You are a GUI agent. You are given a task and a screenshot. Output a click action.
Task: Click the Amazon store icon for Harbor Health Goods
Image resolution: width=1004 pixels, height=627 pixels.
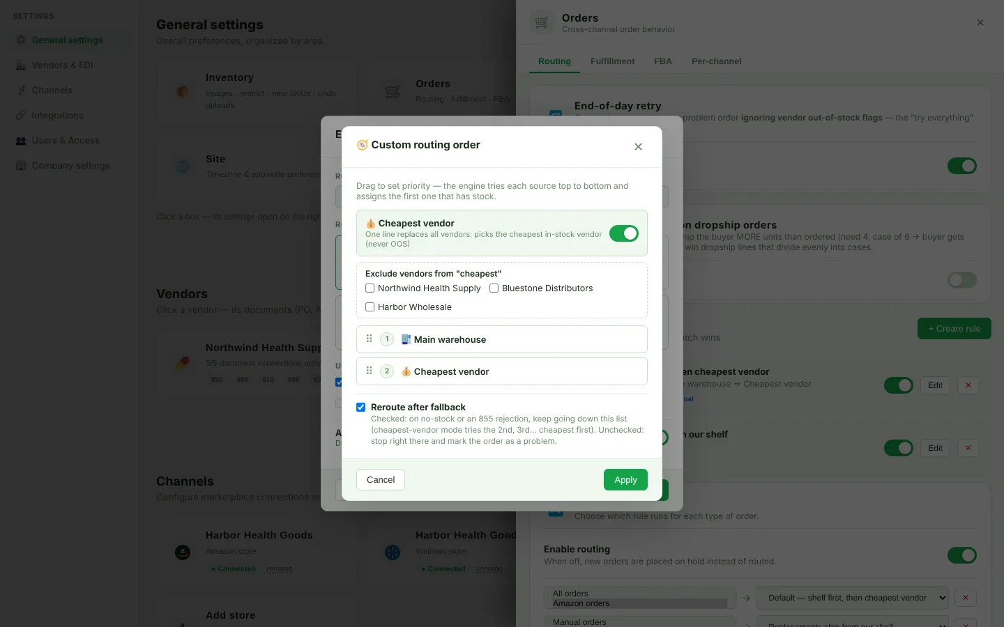(x=183, y=552)
